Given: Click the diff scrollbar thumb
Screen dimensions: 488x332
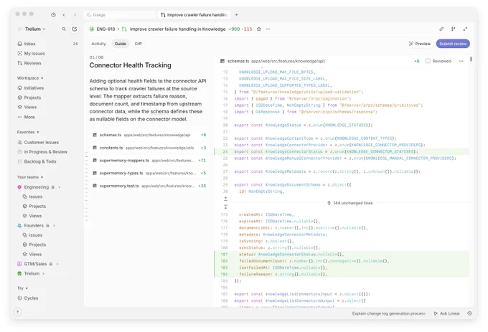Looking at the screenshot, I should (x=471, y=59).
